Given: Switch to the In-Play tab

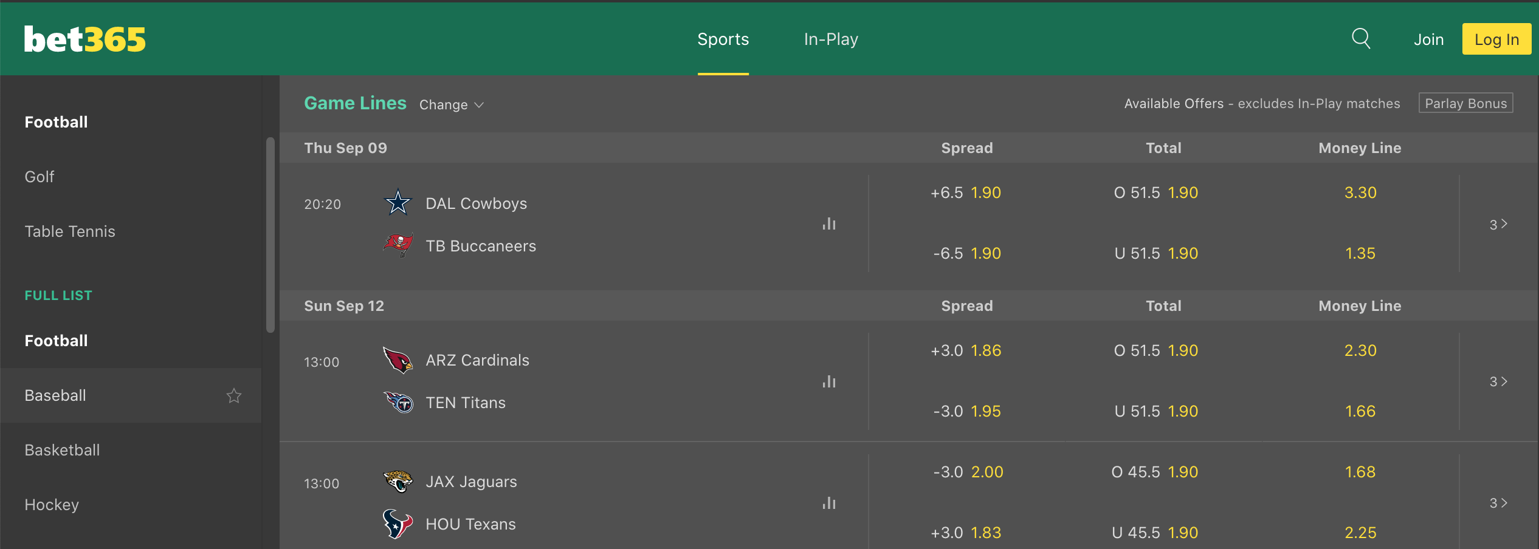Looking at the screenshot, I should tap(831, 39).
